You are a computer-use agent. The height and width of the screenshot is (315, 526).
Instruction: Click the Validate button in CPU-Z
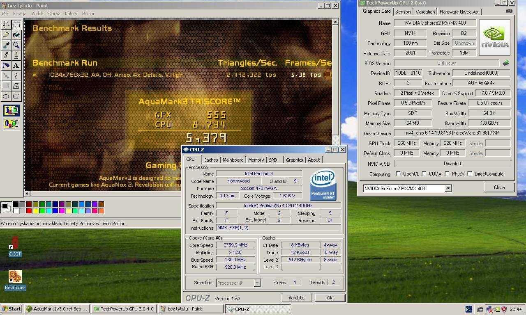click(x=296, y=298)
